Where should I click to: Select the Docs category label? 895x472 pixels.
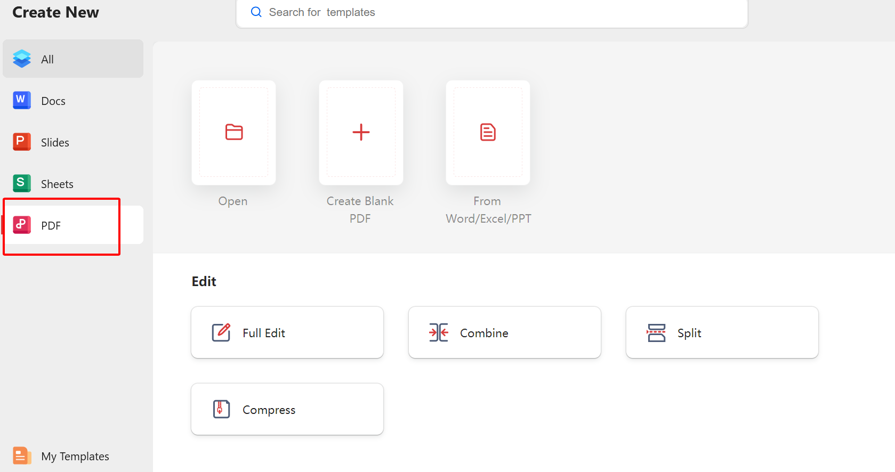[53, 101]
